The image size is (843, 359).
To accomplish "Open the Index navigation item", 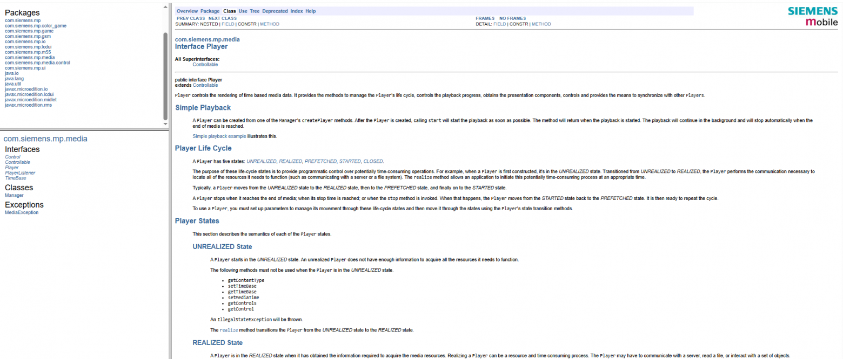I will tap(297, 11).
